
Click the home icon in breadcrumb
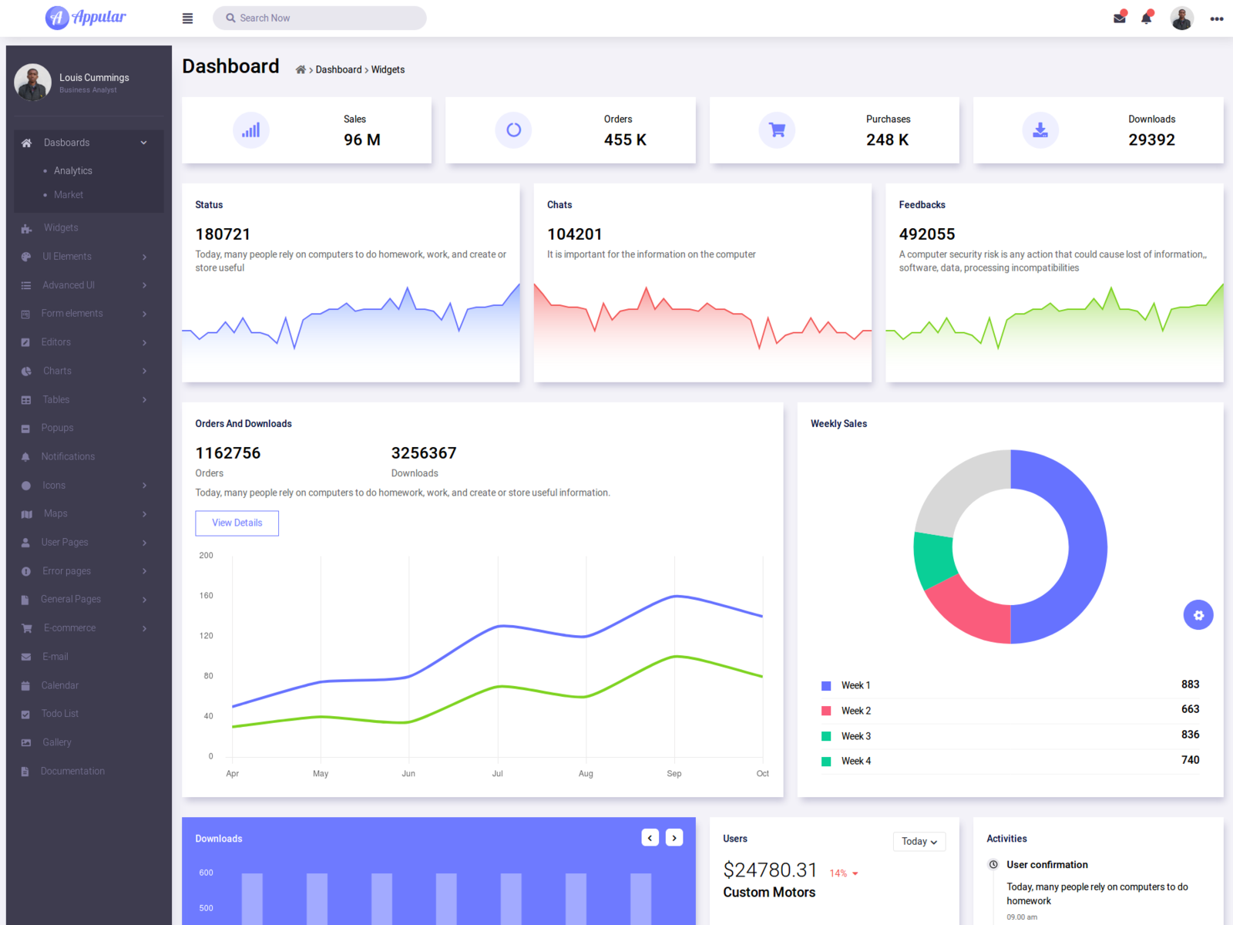pos(301,70)
